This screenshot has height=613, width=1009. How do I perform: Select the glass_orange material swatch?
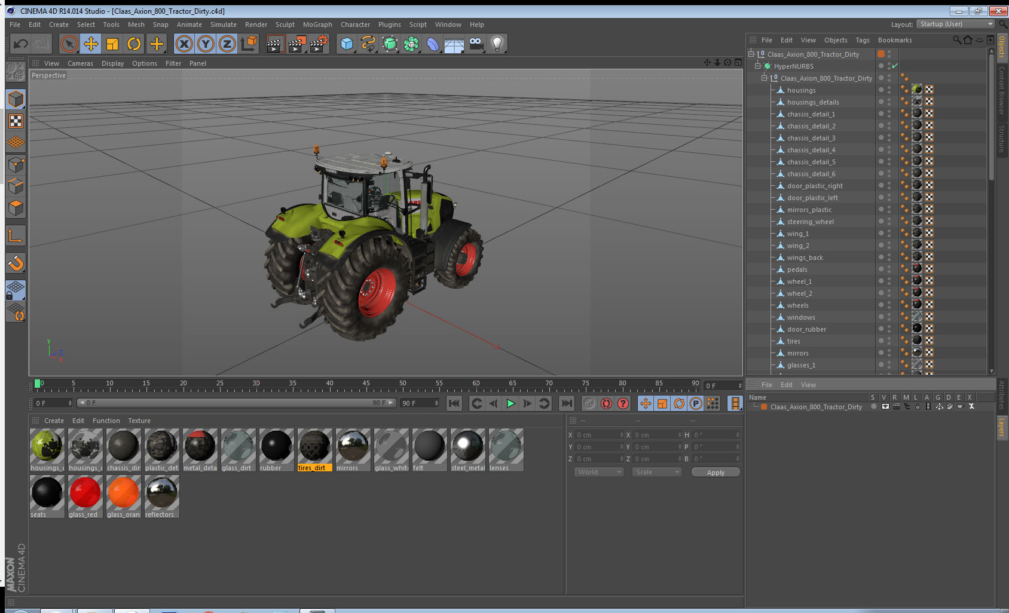click(x=123, y=496)
